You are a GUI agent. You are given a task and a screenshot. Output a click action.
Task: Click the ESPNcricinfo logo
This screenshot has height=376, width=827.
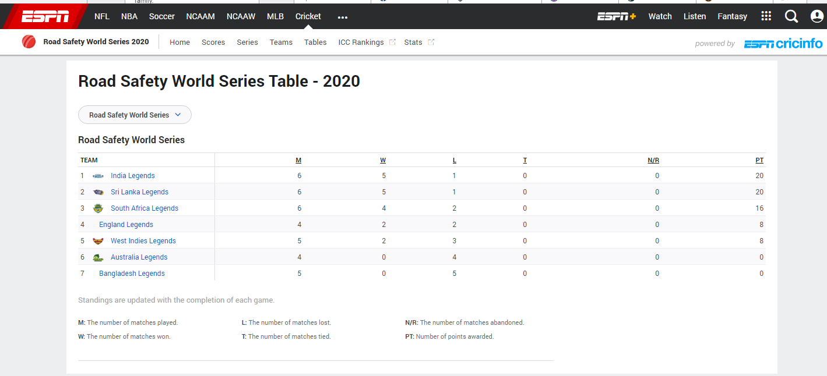[x=783, y=43]
